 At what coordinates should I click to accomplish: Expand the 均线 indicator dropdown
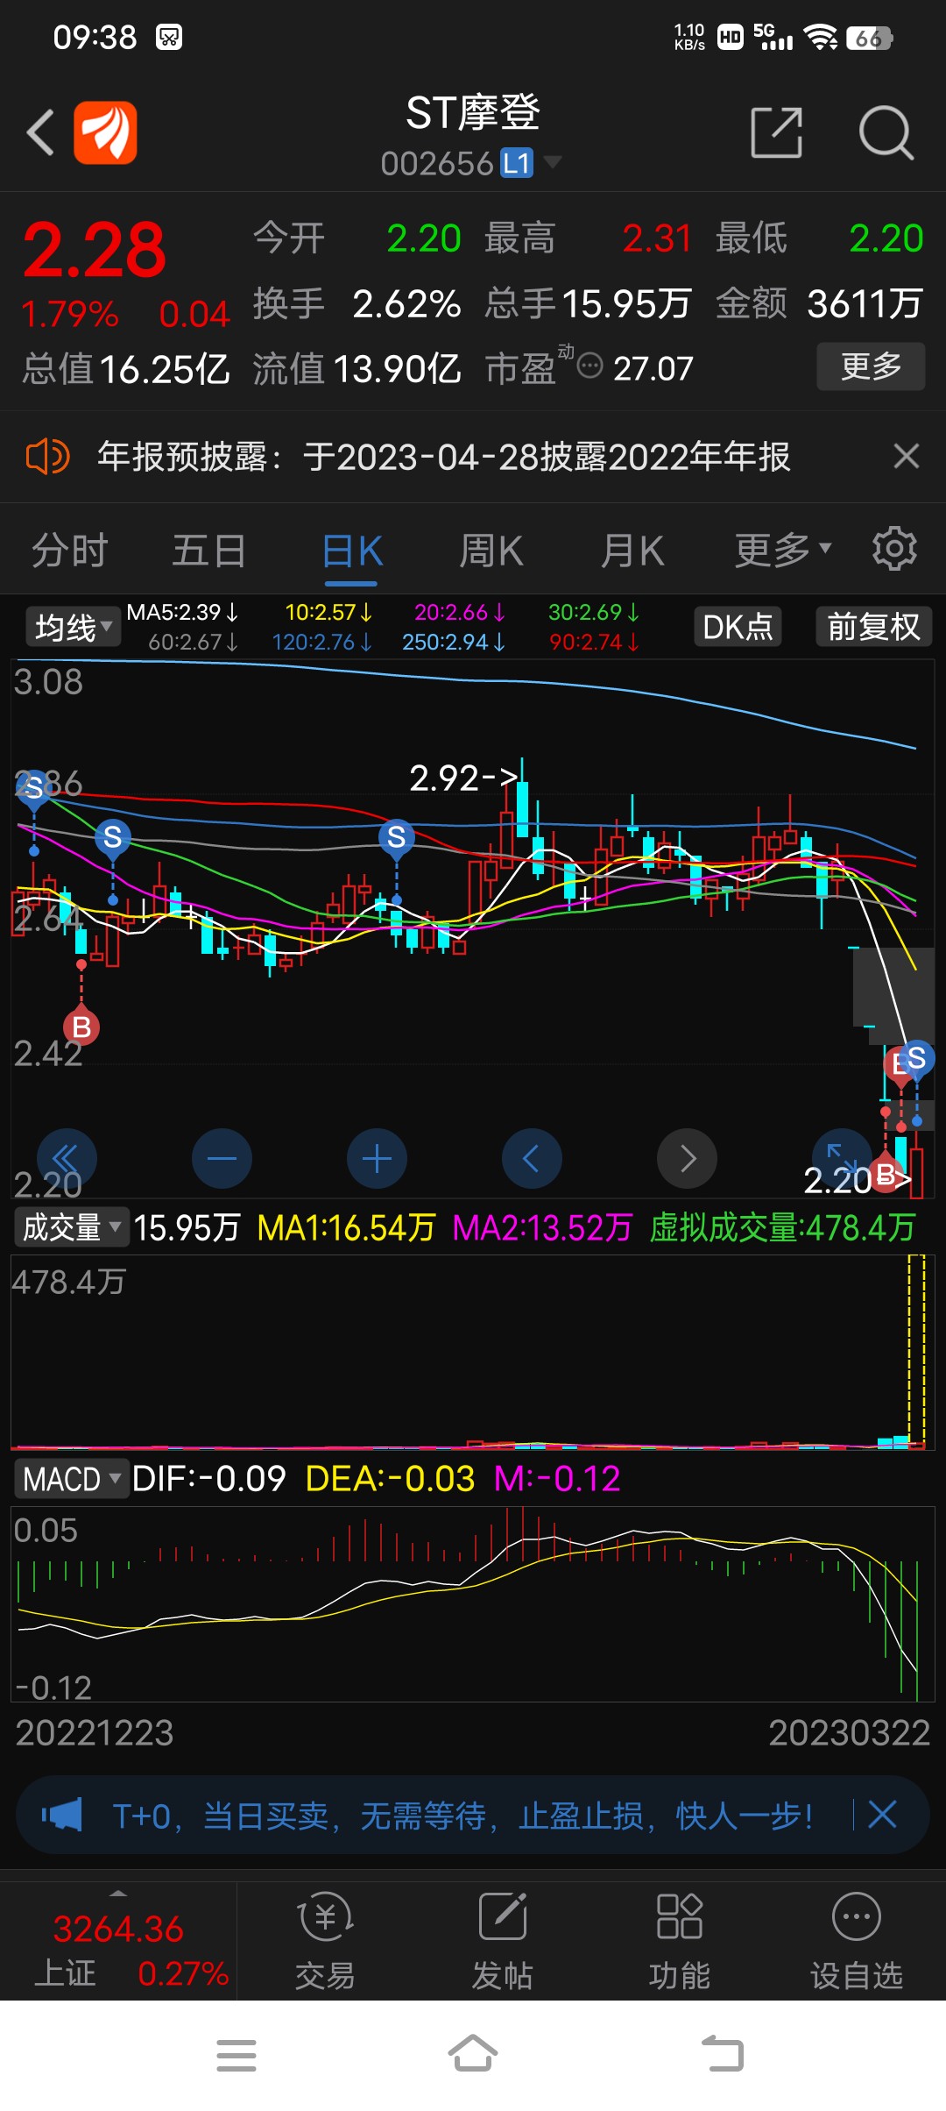point(73,627)
